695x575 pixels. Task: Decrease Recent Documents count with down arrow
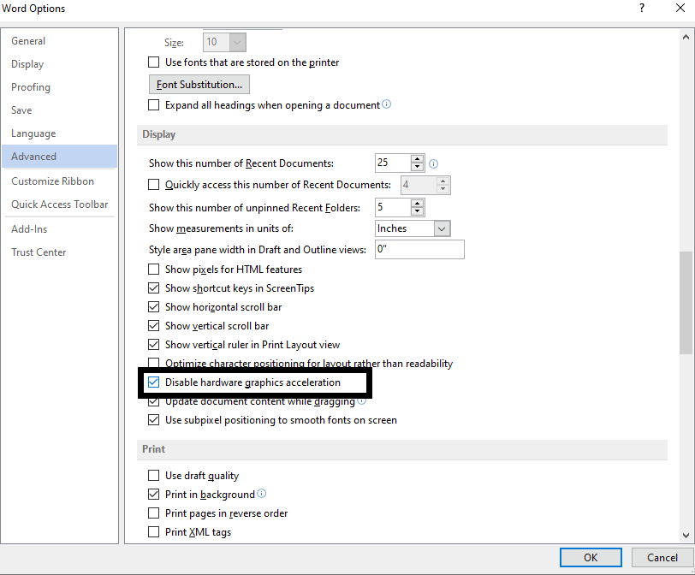click(417, 167)
